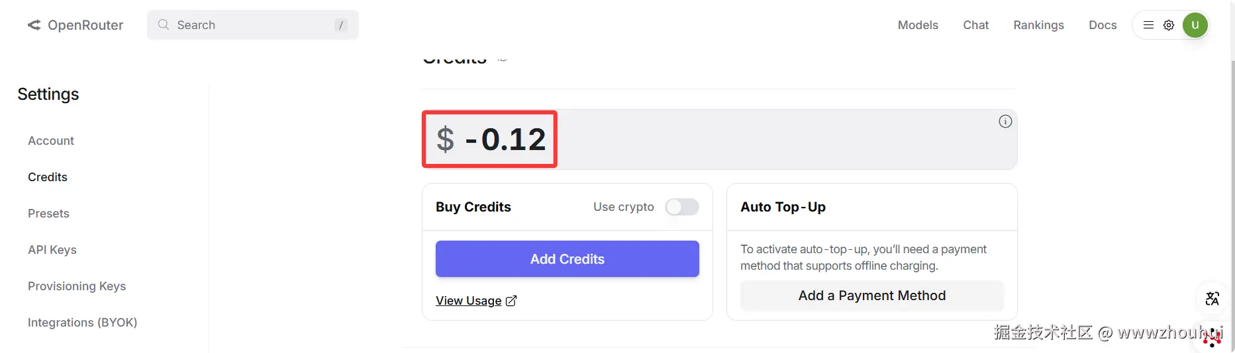Click the green user avatar

click(1195, 25)
